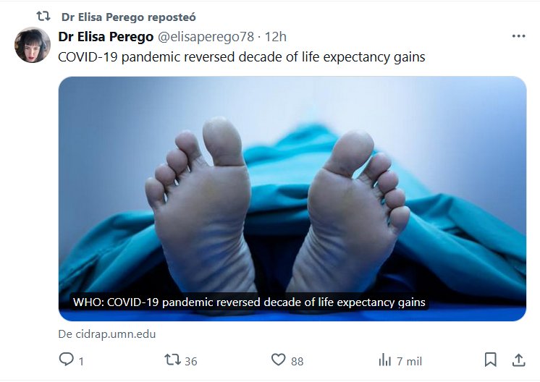
Task: Visit the 'De cidrap.umn.edu' source link
Action: (107, 334)
